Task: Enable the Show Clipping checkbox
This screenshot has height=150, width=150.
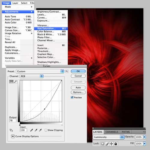Action: [x=46, y=130]
